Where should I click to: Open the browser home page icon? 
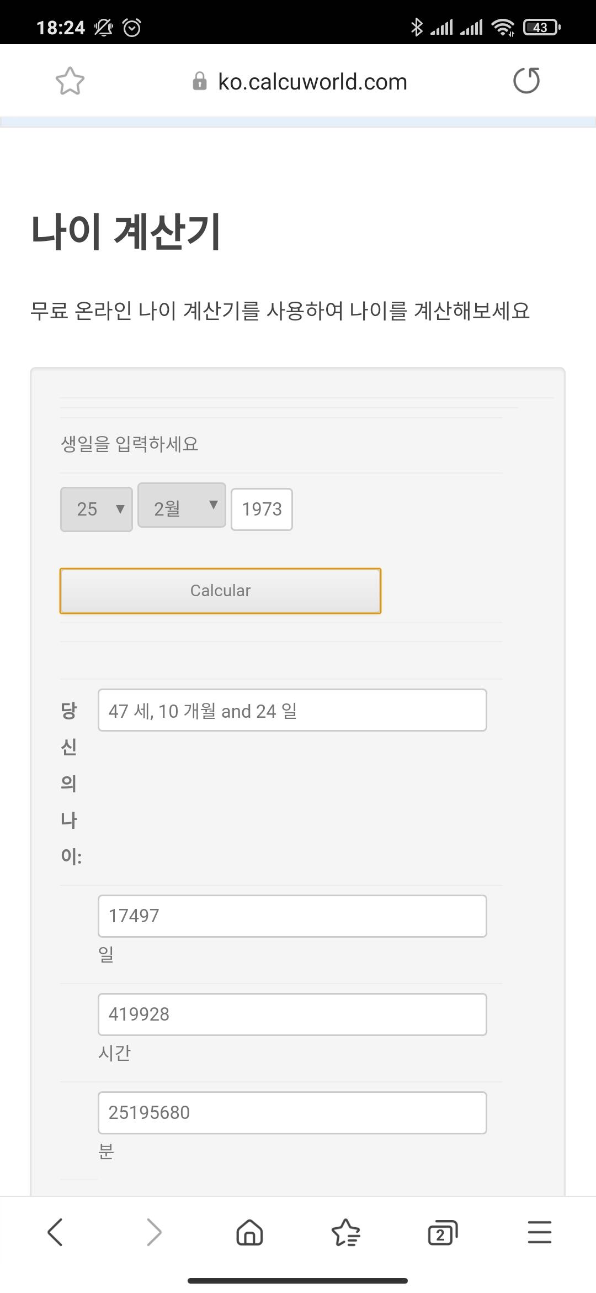pos(249,1232)
